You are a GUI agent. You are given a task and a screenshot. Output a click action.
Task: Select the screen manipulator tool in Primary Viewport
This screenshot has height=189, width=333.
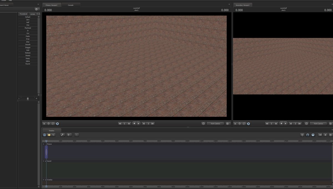pos(57,124)
